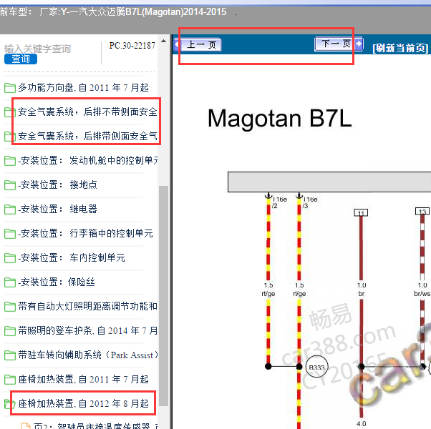
Task: Click the blue 查询 search button
Action: 21,59
